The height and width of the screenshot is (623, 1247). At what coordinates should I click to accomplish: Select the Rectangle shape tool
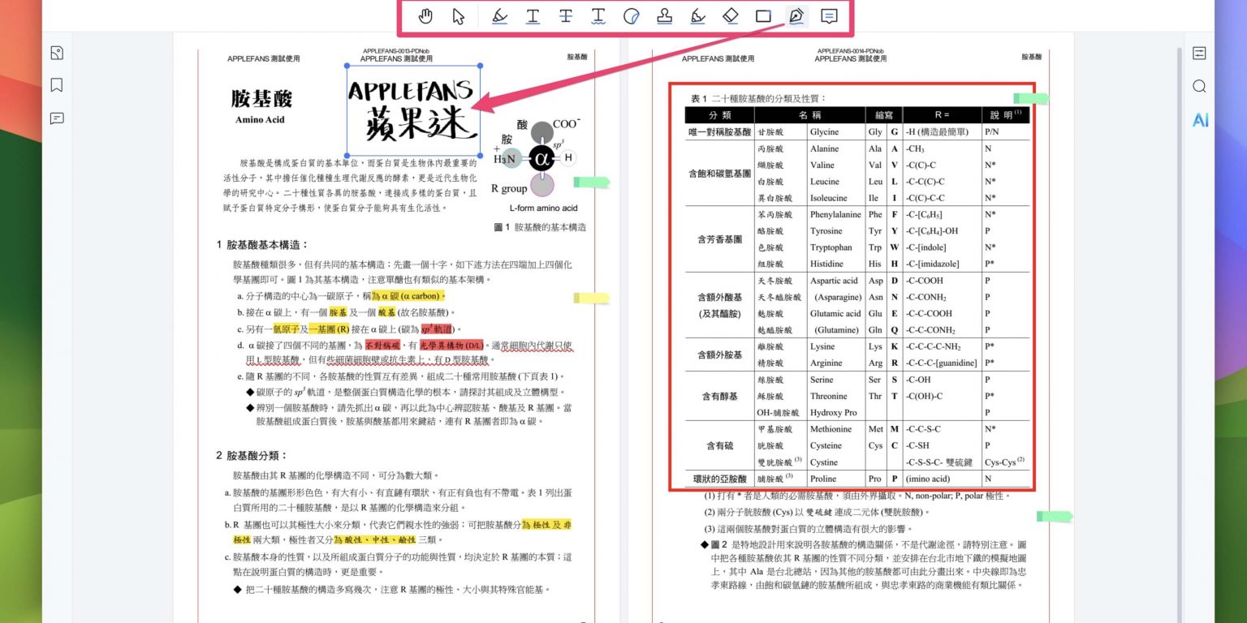coord(763,16)
